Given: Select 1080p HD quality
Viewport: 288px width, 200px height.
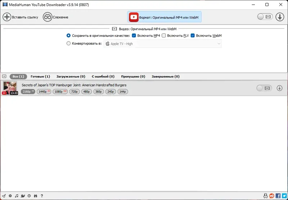Looking at the screenshot, I should coord(60,92).
